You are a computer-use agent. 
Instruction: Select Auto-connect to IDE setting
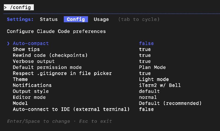point(71,109)
